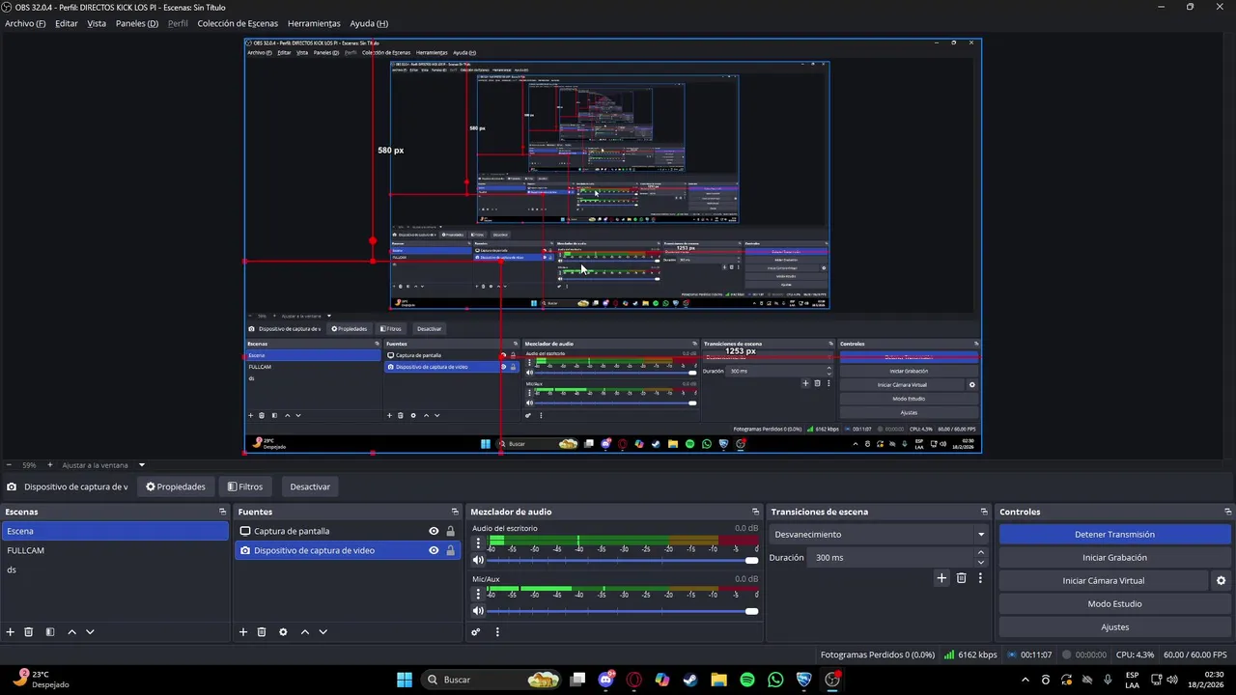Open source Filtros button
Image resolution: width=1236 pixels, height=695 pixels.
pyautogui.click(x=244, y=486)
